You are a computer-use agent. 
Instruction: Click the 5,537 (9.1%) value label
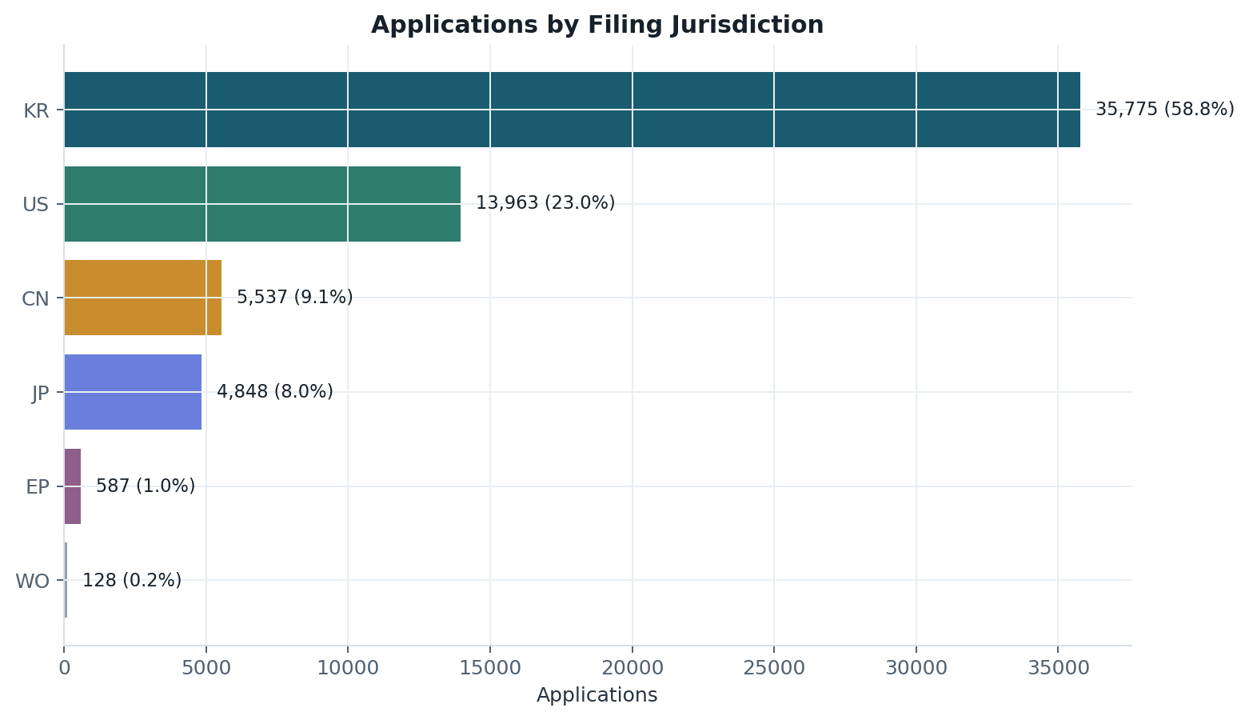295,298
